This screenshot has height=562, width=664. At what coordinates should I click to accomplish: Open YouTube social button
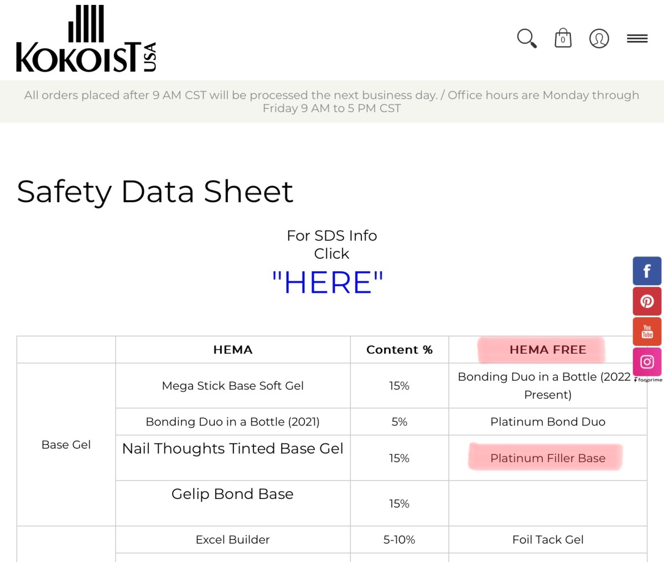pyautogui.click(x=647, y=331)
